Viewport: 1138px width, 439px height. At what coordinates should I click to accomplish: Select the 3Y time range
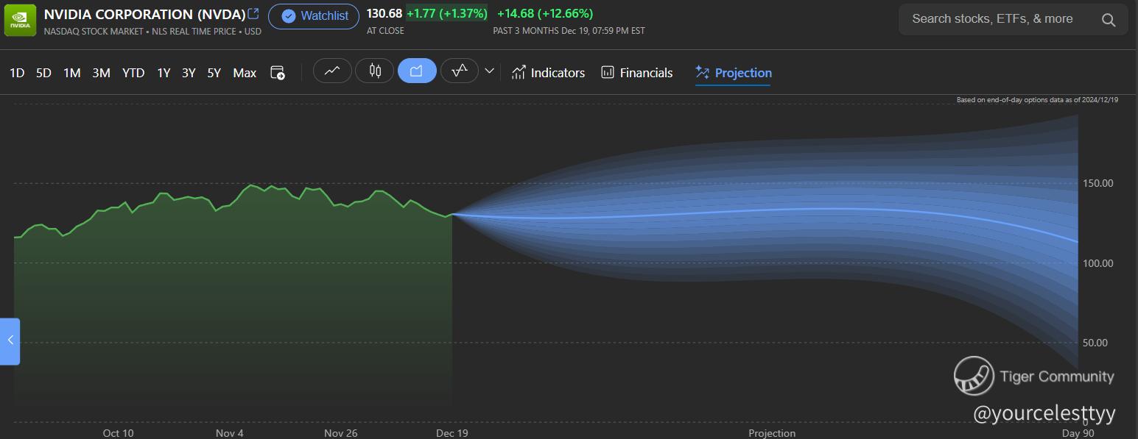189,73
